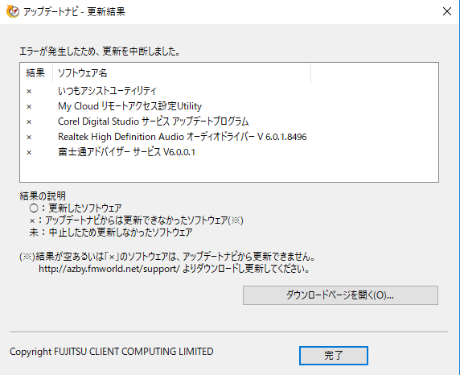Click the 完了 button
This screenshot has width=460, height=375.
pos(334,356)
